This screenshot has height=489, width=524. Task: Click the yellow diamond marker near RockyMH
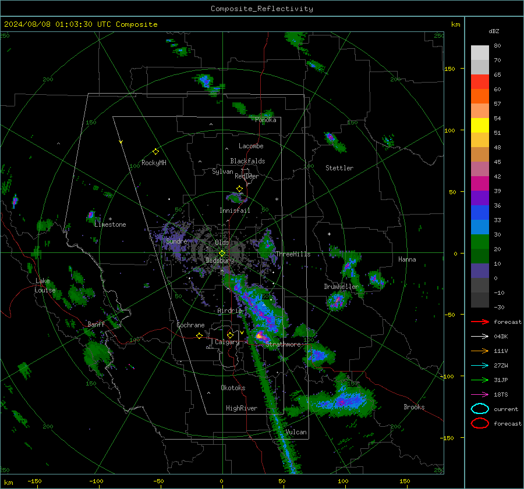pyautogui.click(x=155, y=152)
